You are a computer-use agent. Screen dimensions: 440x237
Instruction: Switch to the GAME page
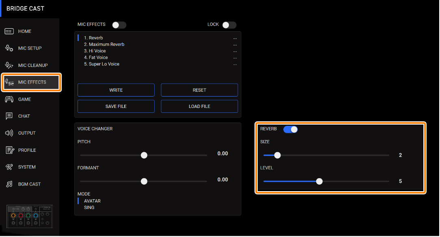coord(24,99)
